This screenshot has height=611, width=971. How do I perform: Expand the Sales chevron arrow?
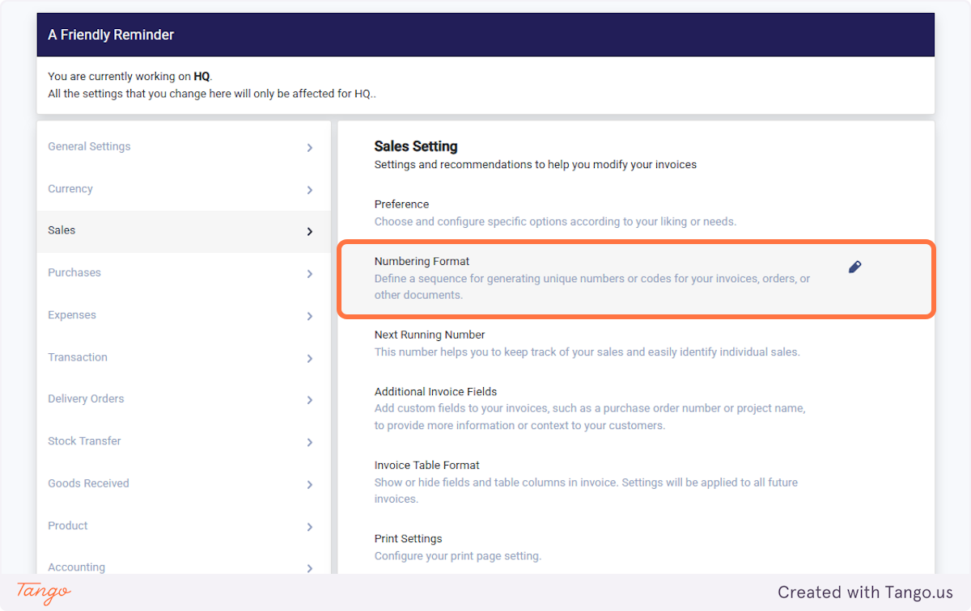(310, 232)
